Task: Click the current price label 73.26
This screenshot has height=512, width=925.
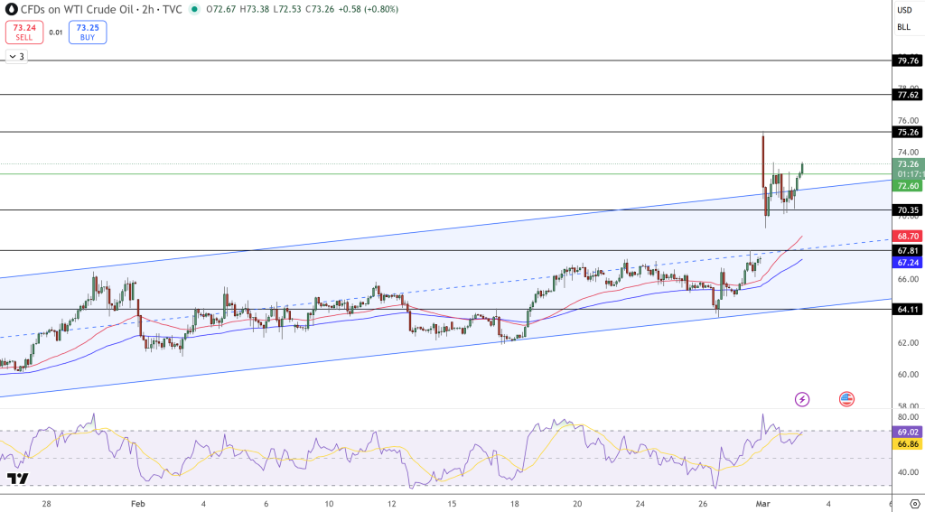Action: point(907,164)
